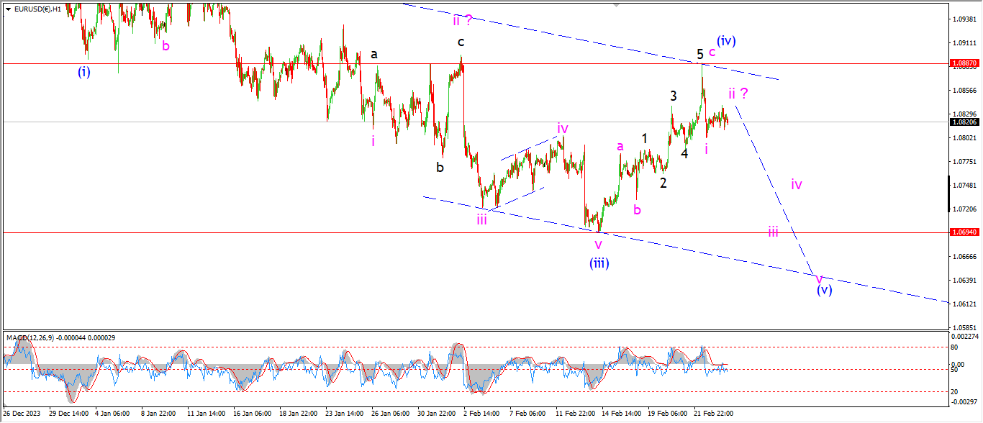Click the current price 1.08206 tag
This screenshot has width=983, height=423.
(x=964, y=122)
